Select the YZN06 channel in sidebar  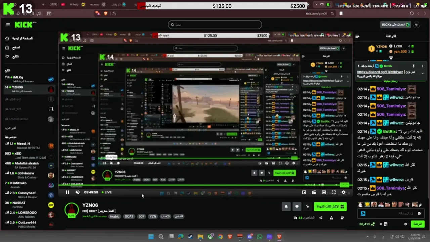pos(29,89)
